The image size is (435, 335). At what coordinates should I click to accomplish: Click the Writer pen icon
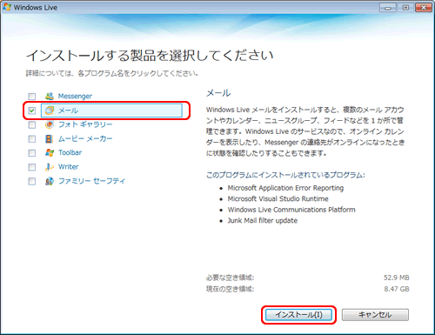pyautogui.click(x=50, y=167)
